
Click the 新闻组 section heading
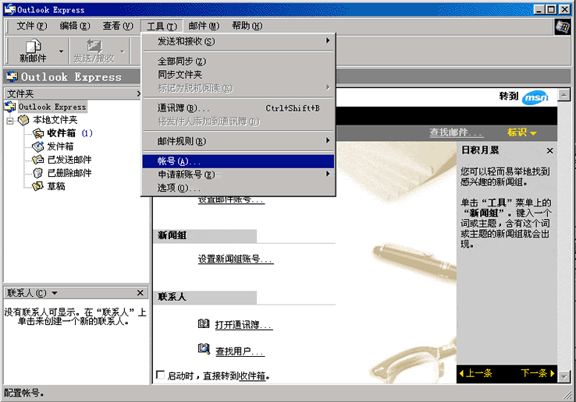tap(172, 235)
